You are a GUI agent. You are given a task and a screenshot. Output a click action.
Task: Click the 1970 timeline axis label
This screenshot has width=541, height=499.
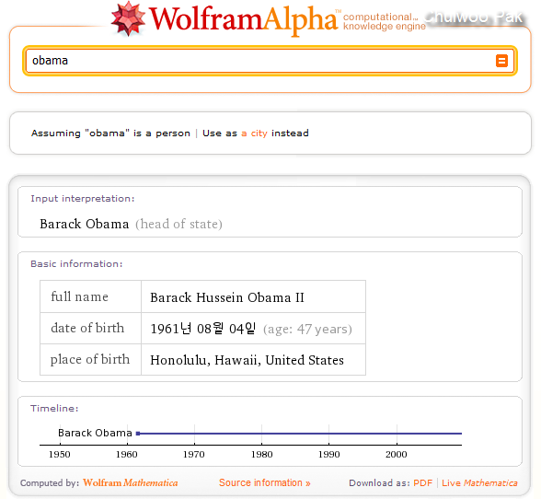(194, 454)
